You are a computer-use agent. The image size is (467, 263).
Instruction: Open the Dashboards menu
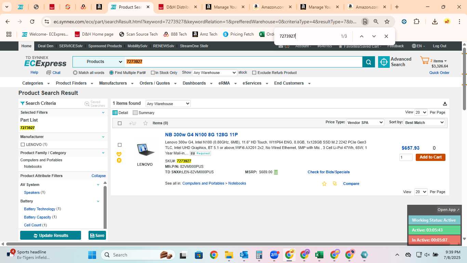point(197,83)
